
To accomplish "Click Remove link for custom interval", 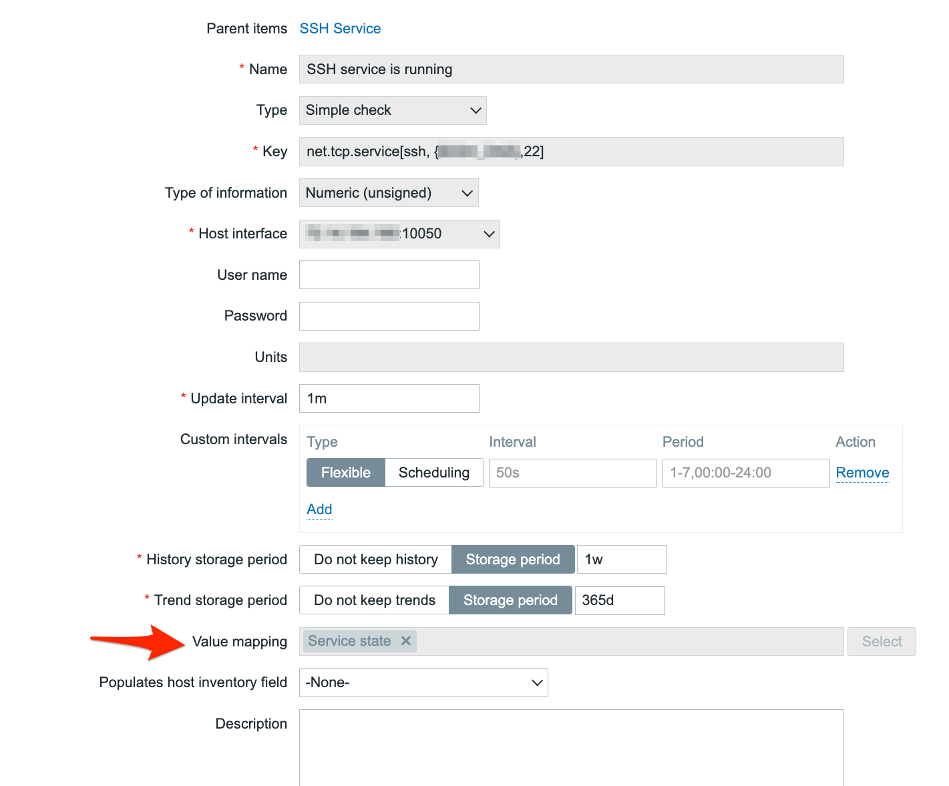I will pos(862,473).
